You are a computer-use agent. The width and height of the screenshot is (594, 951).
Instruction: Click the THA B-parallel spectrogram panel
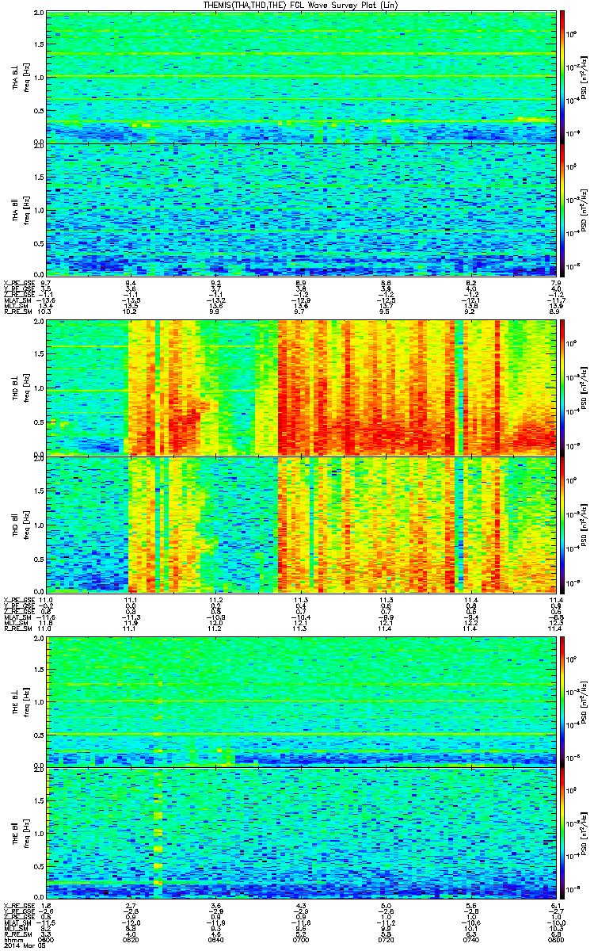(300, 208)
